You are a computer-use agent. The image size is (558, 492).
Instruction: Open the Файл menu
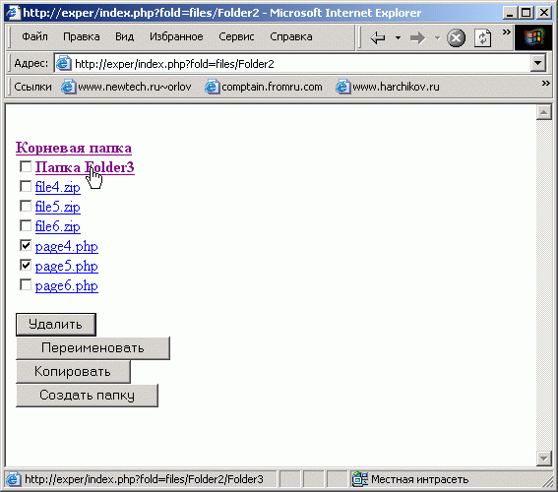point(34,36)
